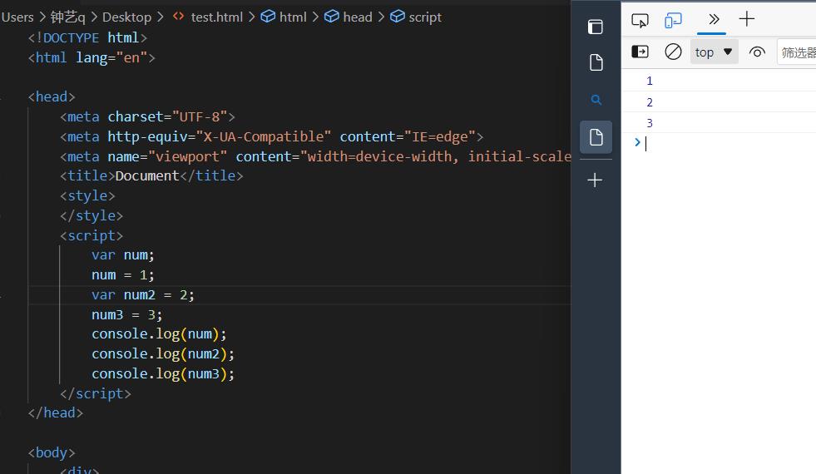Add new item with sidebar plus icon
This screenshot has height=474, width=816.
pyautogui.click(x=595, y=180)
